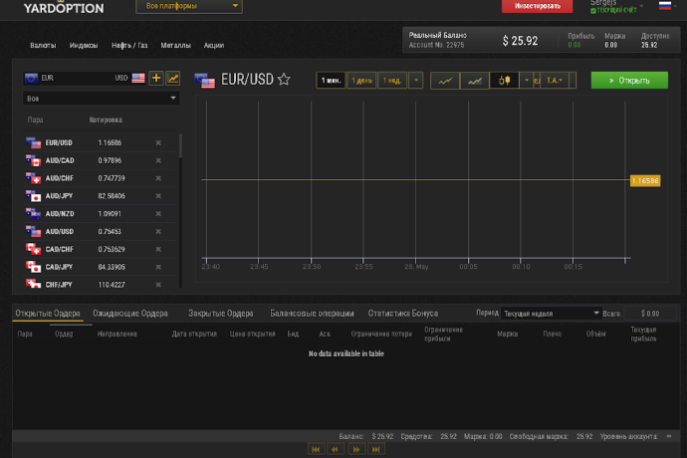Image resolution: width=687 pixels, height=458 pixels.
Task: Go to last page of orders table
Action: [x=376, y=449]
